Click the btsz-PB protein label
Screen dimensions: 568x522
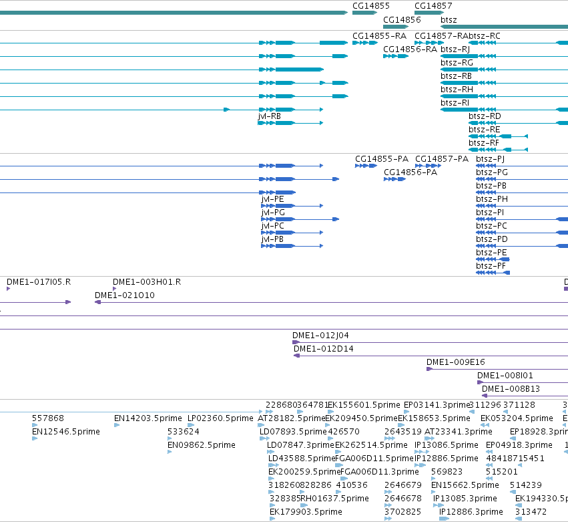click(x=491, y=186)
